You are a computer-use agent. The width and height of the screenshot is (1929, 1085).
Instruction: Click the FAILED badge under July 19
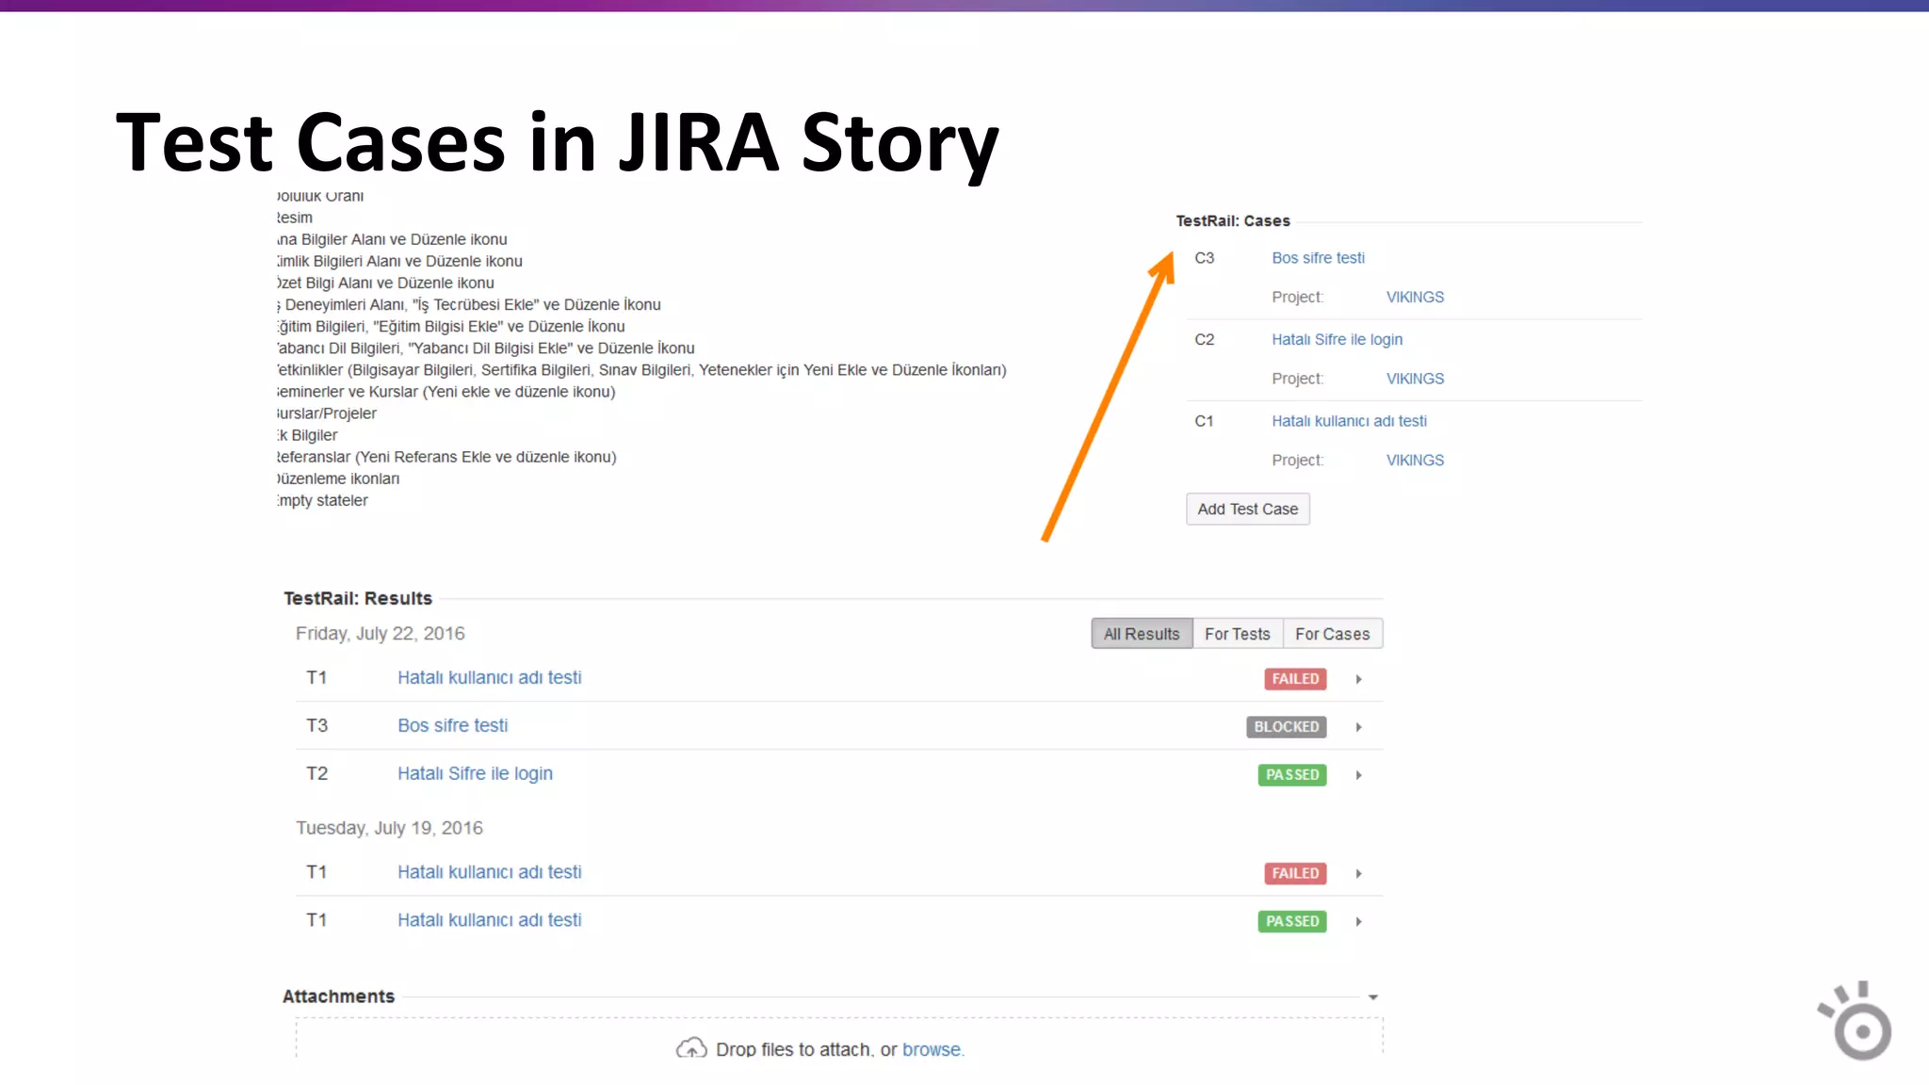pyautogui.click(x=1295, y=874)
